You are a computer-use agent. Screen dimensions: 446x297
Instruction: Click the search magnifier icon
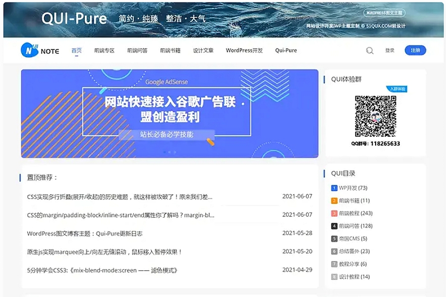click(370, 50)
